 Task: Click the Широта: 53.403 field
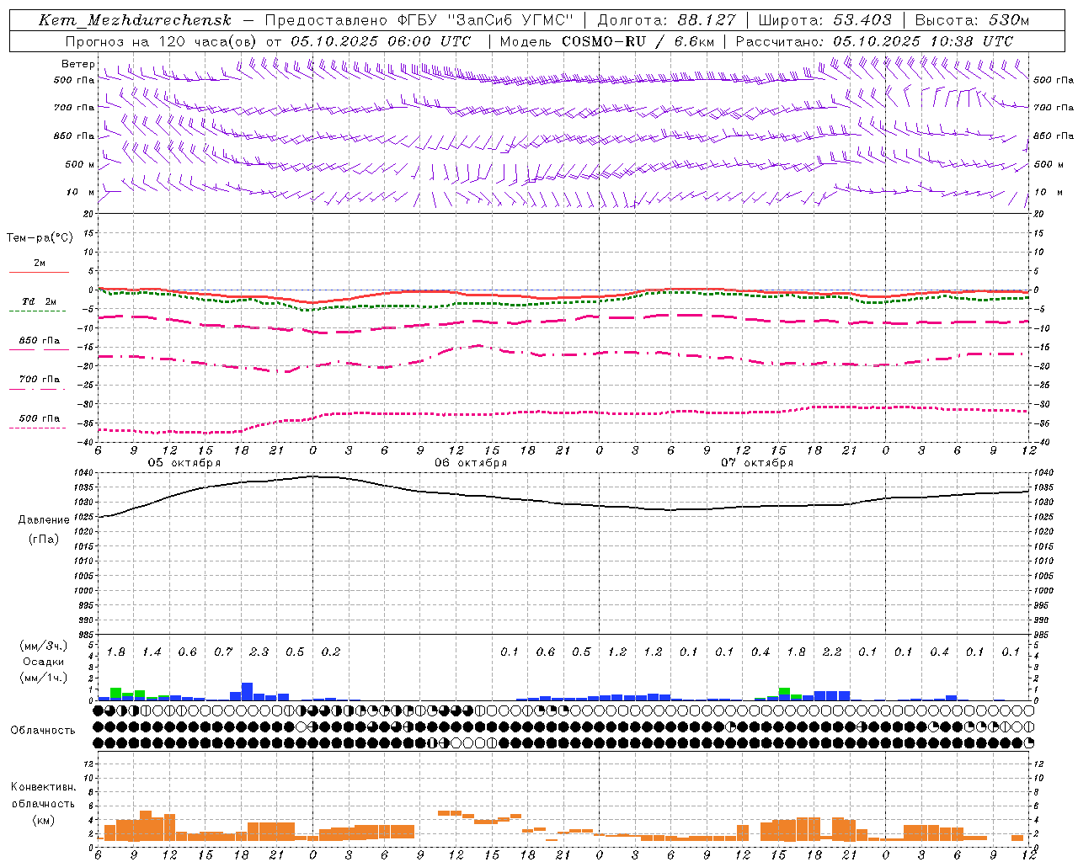pos(825,20)
